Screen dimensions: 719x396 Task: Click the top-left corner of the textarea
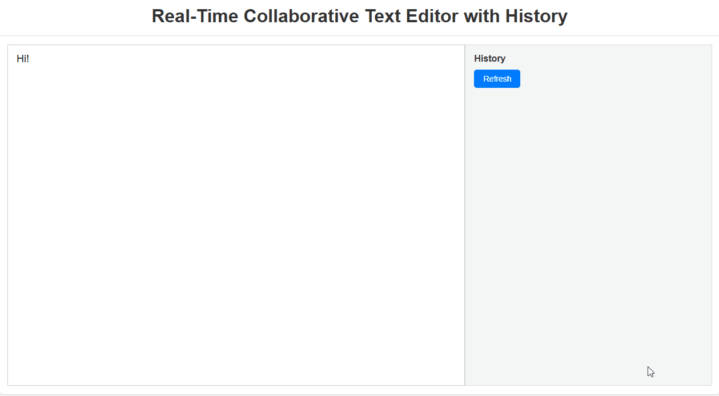[14, 51]
